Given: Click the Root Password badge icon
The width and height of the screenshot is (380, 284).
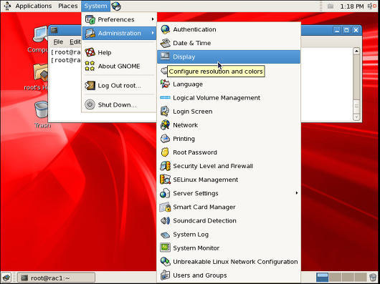Looking at the screenshot, I should click(x=166, y=152).
